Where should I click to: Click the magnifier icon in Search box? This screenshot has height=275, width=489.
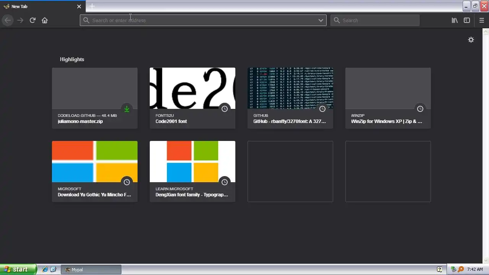click(337, 20)
